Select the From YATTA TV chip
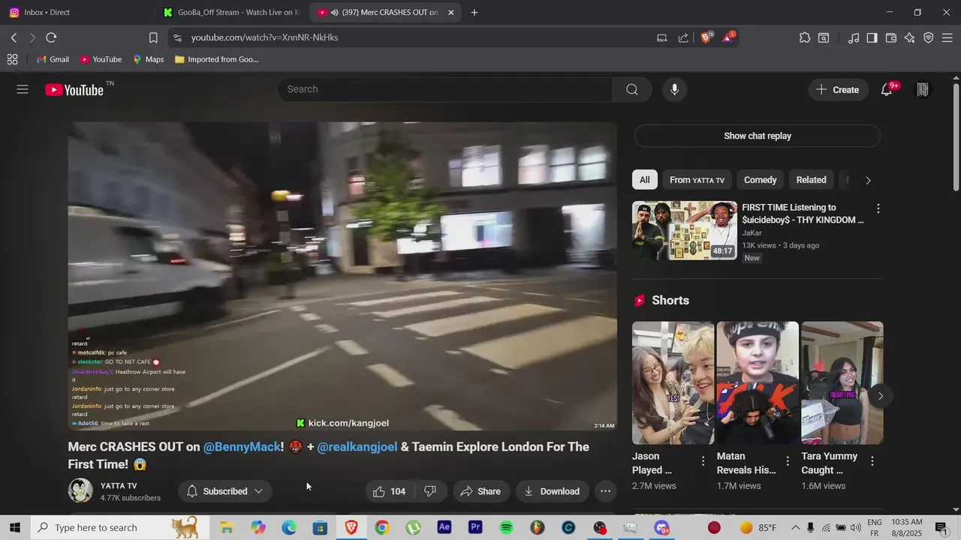 click(x=697, y=180)
